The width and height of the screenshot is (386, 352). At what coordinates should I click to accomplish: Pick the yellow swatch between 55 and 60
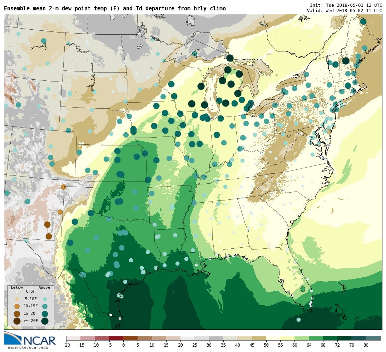click(287, 338)
